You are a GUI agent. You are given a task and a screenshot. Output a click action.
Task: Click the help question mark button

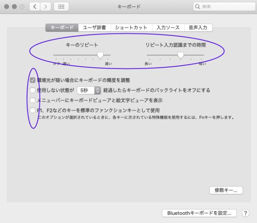246,213
